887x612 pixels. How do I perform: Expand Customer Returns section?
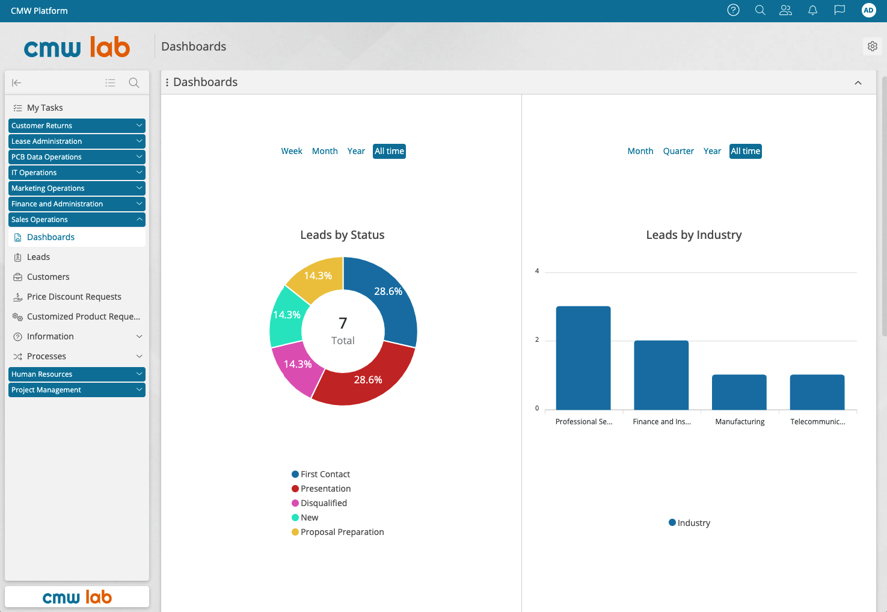click(x=77, y=126)
